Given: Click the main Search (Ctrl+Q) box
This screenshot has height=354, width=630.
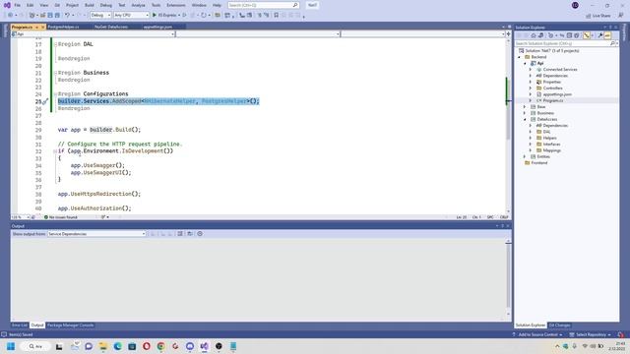Looking at the screenshot, I should (263, 5).
